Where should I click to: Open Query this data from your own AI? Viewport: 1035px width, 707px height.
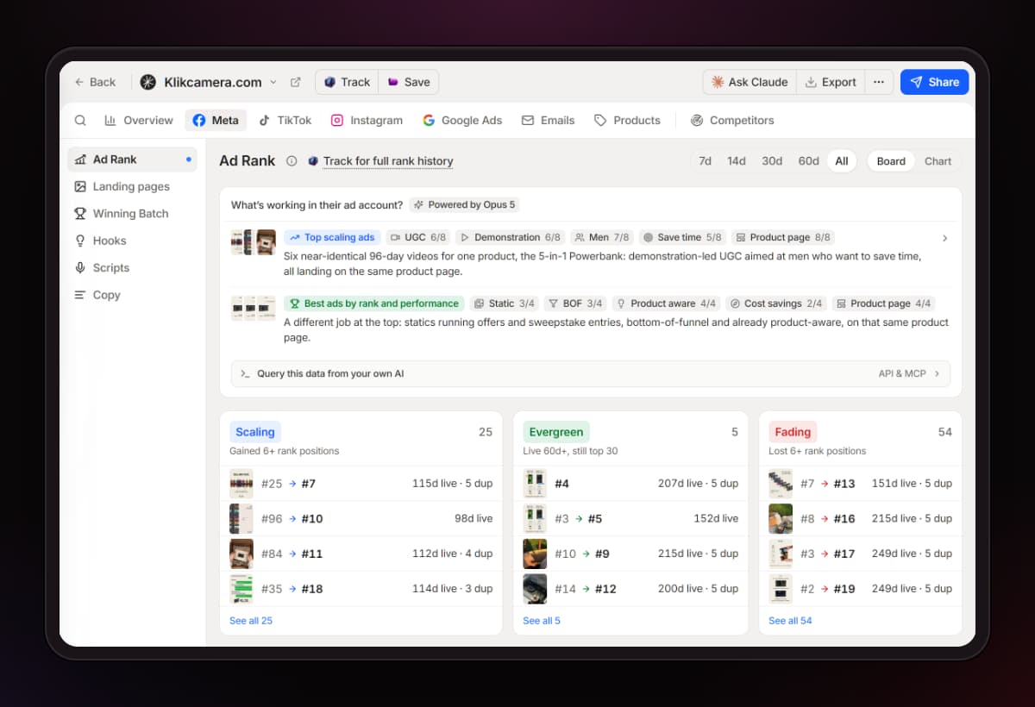coord(591,373)
